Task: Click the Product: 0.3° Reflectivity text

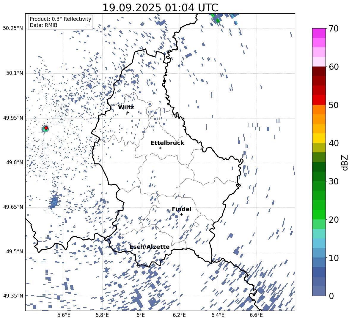Action: tap(60, 19)
